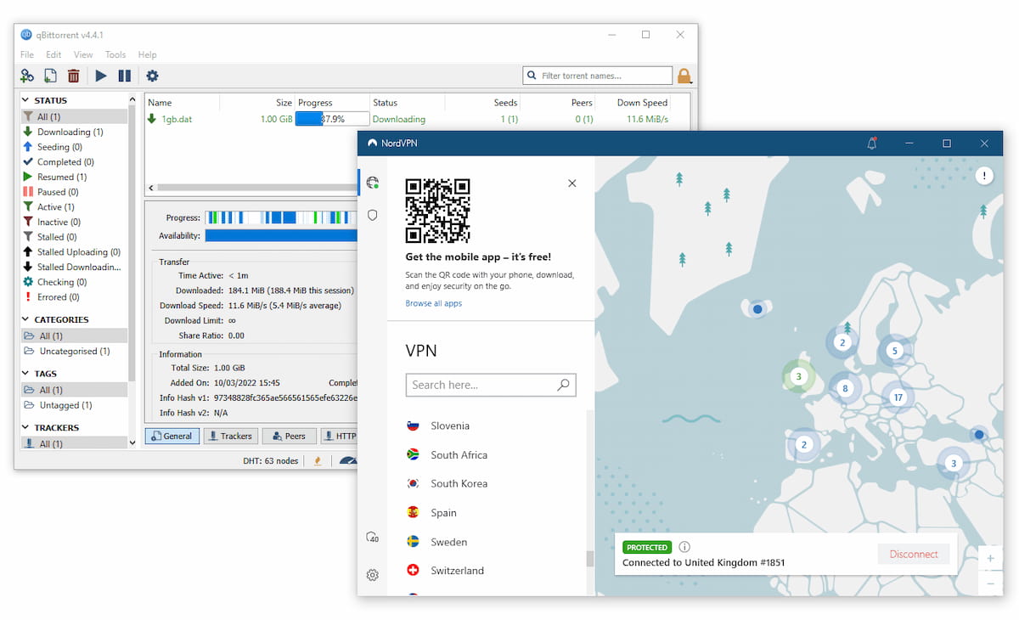Click the Add Torrent Link toolbar icon
Image resolution: width=1019 pixels, height=620 pixels.
click(x=27, y=76)
